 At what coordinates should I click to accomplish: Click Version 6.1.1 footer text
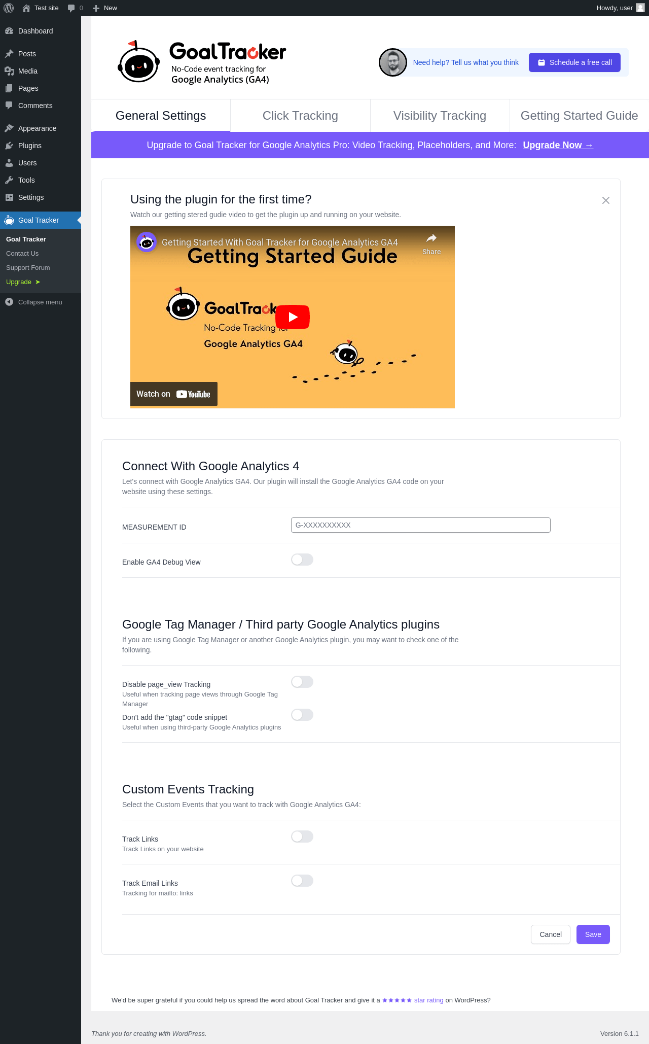click(x=620, y=1034)
